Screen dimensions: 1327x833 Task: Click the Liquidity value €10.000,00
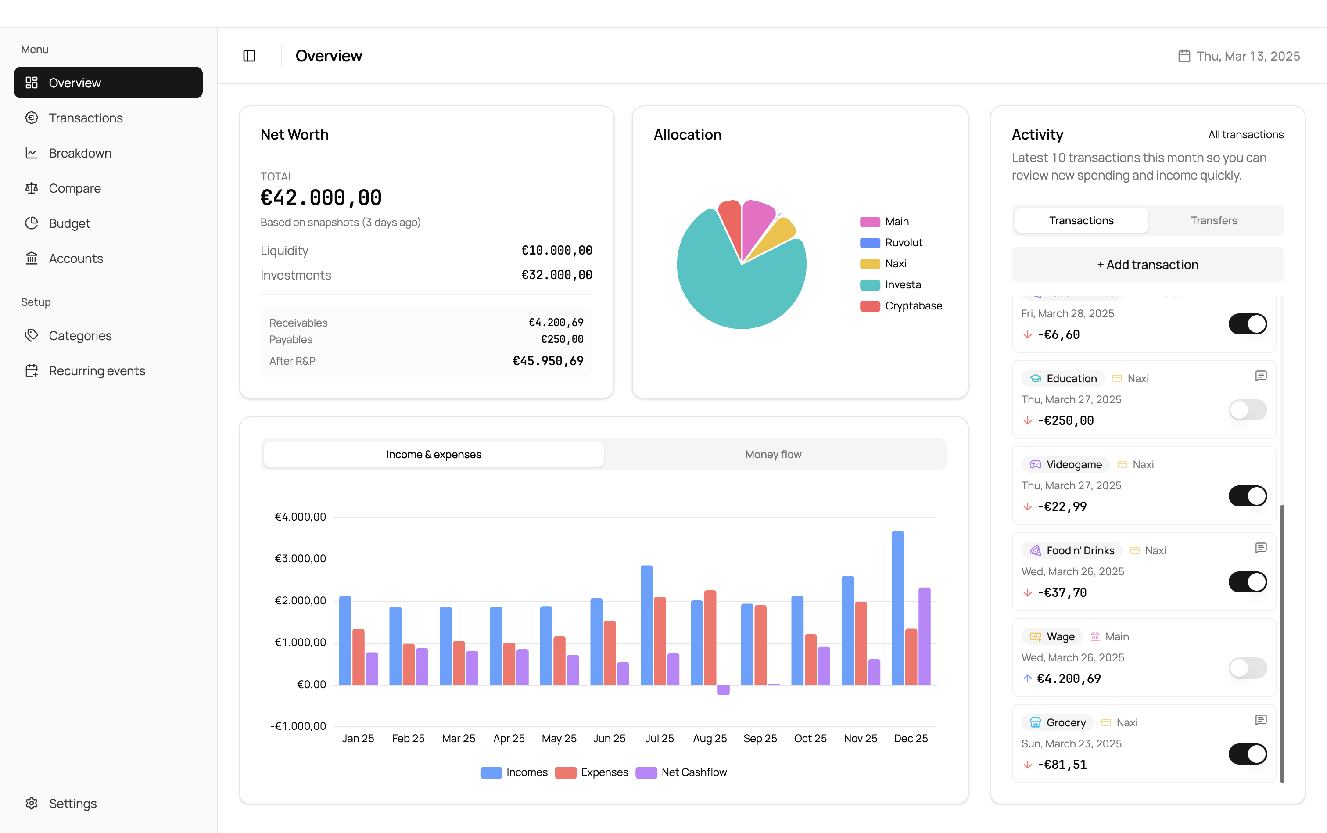coord(557,251)
